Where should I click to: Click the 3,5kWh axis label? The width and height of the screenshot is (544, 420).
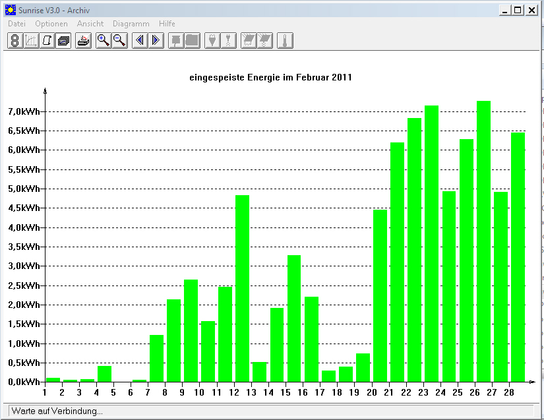[x=24, y=247]
